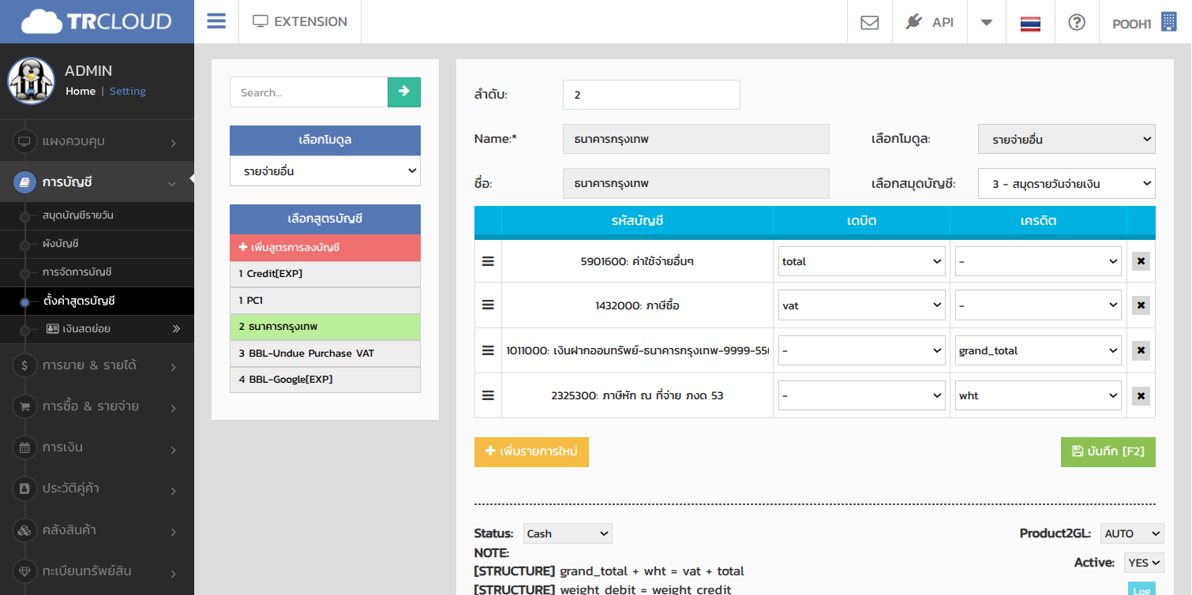This screenshot has width=1192, height=595.
Task: Open ผังบัญชี sidebar menu item
Action: pos(61,244)
